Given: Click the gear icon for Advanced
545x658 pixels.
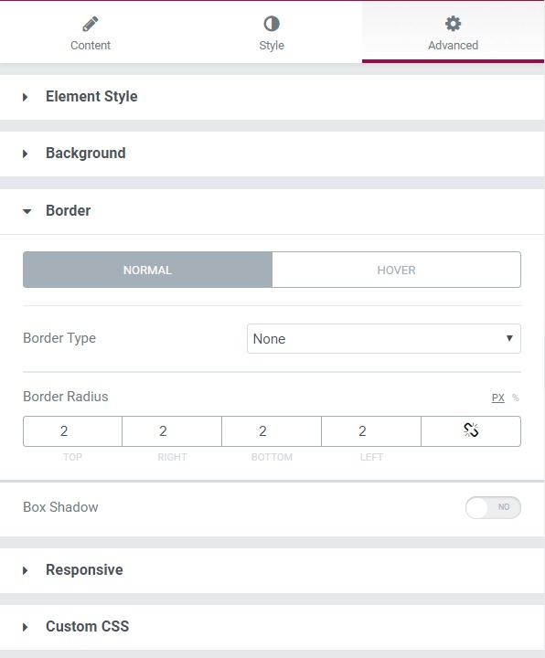Looking at the screenshot, I should (x=453, y=24).
